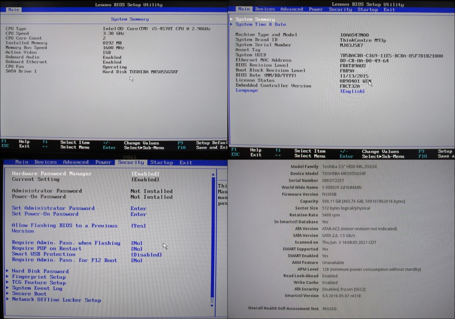The width and height of the screenshot is (455, 319).
Task: Open Startup tab in bottom-left Security screen
Action: point(162,163)
